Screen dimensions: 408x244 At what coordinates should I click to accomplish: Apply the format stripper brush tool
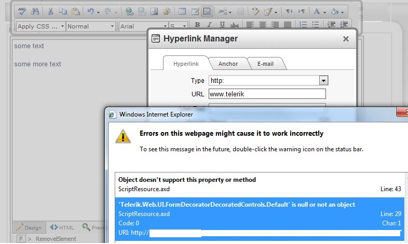click(x=268, y=11)
